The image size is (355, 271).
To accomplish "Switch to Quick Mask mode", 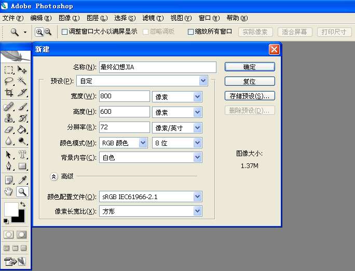I will pos(21,235).
